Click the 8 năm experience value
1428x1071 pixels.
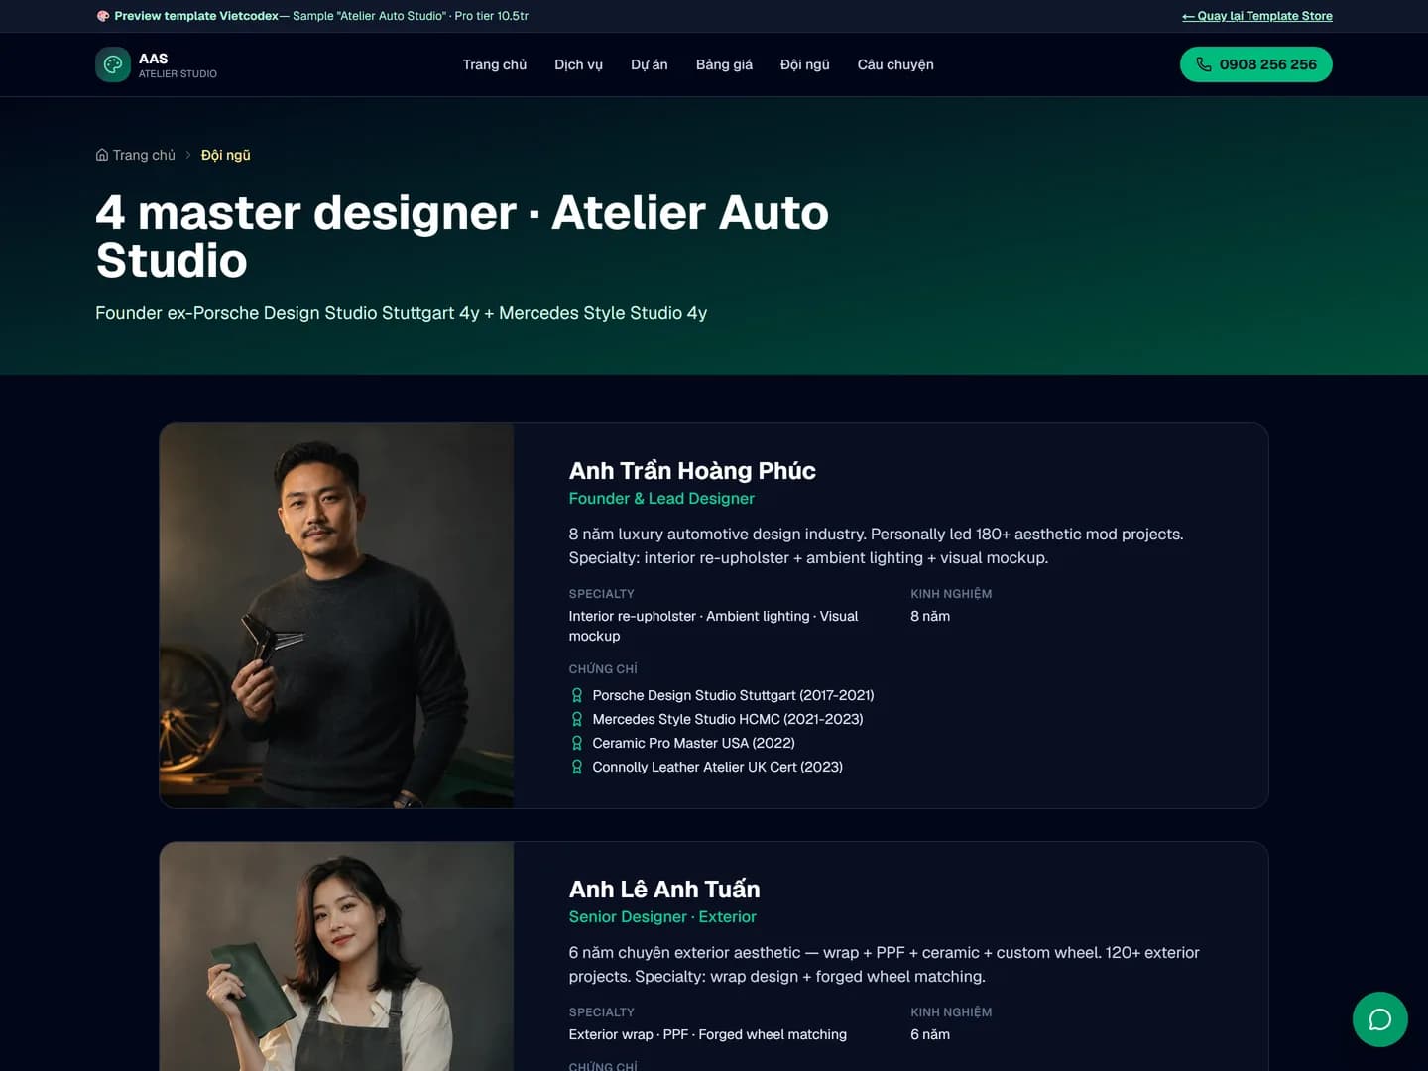[x=930, y=616]
